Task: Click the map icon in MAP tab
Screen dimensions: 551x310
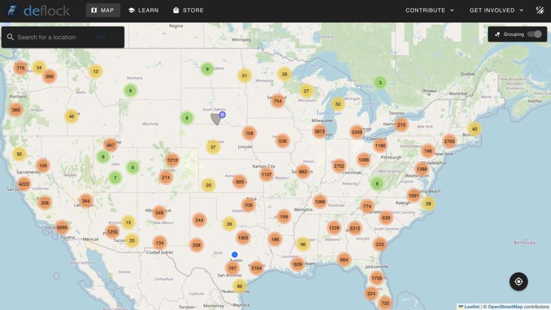Action: click(94, 10)
